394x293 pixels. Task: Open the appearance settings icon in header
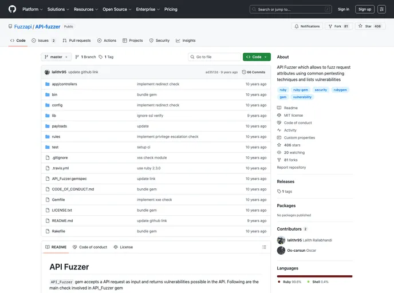click(x=381, y=9)
